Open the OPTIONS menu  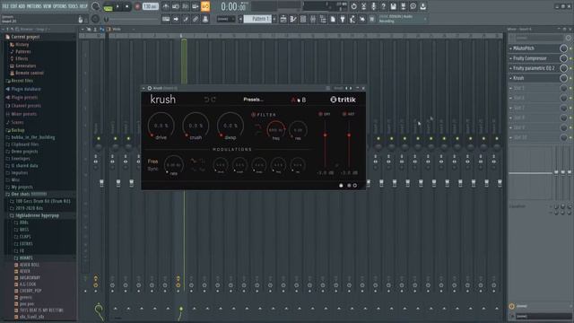(60, 6)
